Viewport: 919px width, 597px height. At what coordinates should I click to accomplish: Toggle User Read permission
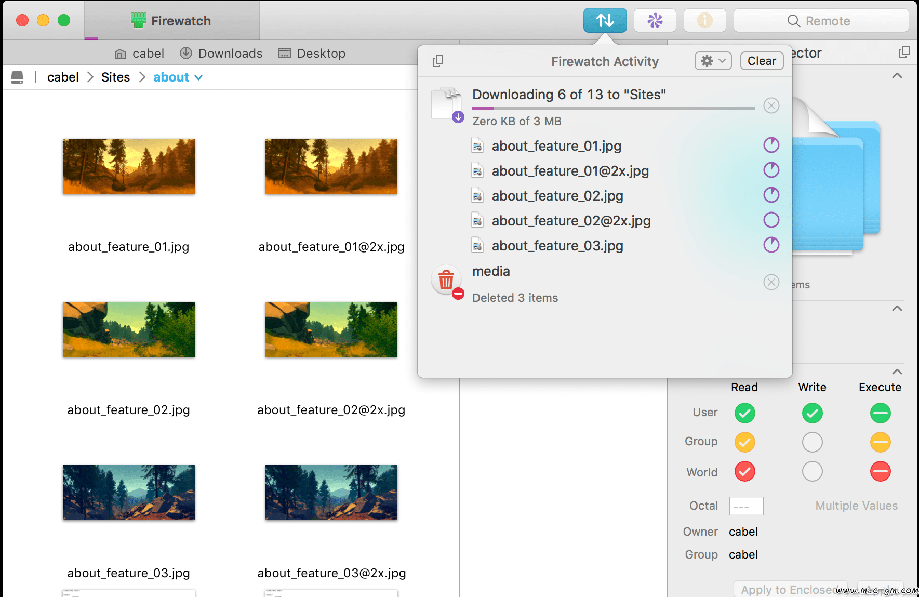coord(745,413)
